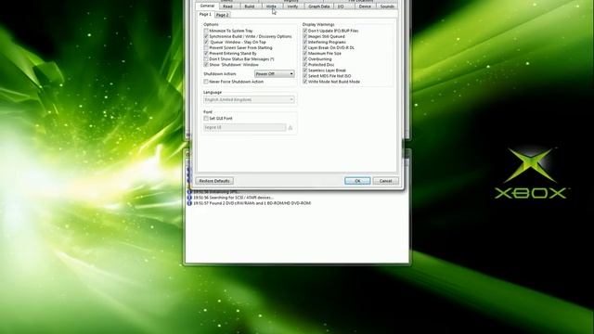Screen dimensions: 594x334
Task: Toggle Maximum File Size warning
Action: pyautogui.click(x=305, y=54)
